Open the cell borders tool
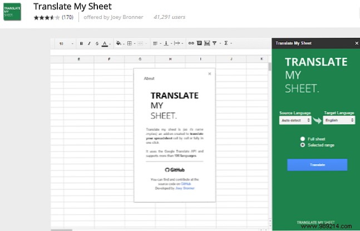The width and height of the screenshot is (360, 231). (130, 43)
